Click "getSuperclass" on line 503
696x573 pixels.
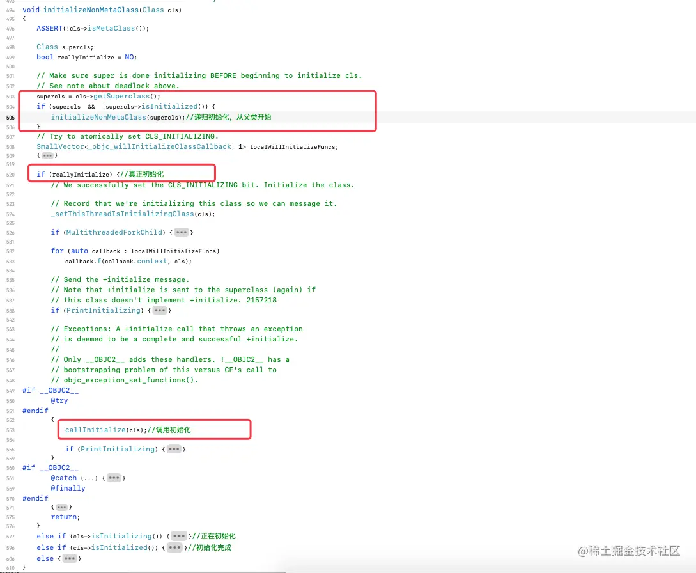tap(121, 96)
